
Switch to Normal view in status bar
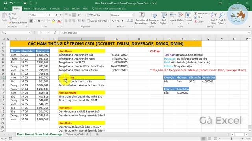[204, 139]
